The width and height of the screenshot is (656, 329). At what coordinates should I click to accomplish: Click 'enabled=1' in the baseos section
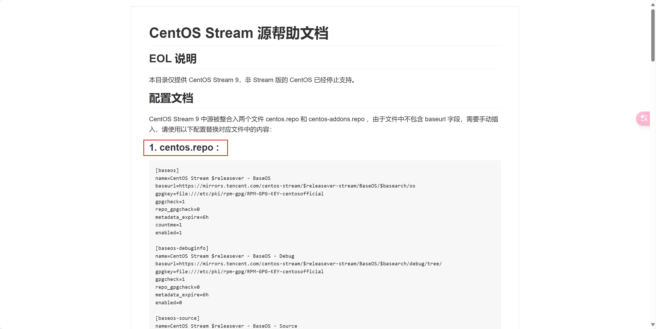pyautogui.click(x=169, y=233)
